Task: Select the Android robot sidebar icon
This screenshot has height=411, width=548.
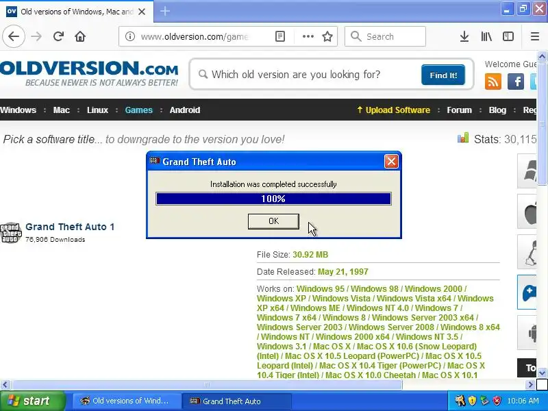Action: [528, 332]
